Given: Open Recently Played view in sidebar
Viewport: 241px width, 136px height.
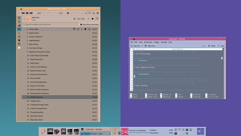Looking at the screenshot, I should tap(19, 22).
